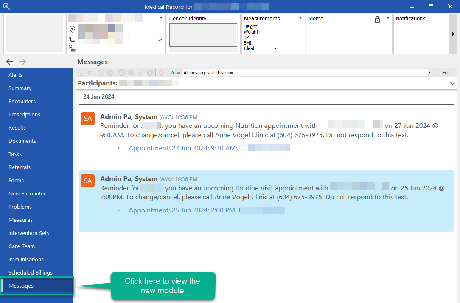This screenshot has height=303, width=460.
Task: Click the SA avatar on Nutrition reminder
Action: 88,119
